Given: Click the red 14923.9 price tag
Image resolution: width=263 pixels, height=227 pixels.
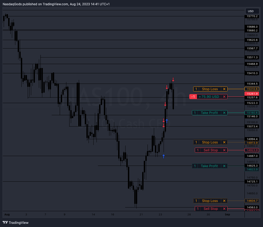Looking at the screenshot, I should [x=252, y=150].
